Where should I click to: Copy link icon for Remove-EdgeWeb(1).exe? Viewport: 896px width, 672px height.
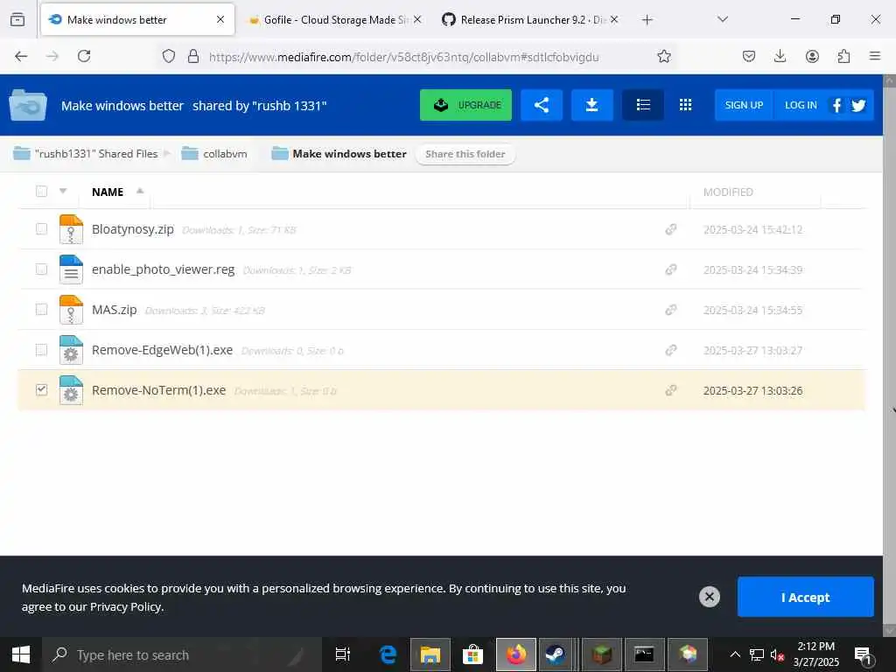pyautogui.click(x=671, y=350)
